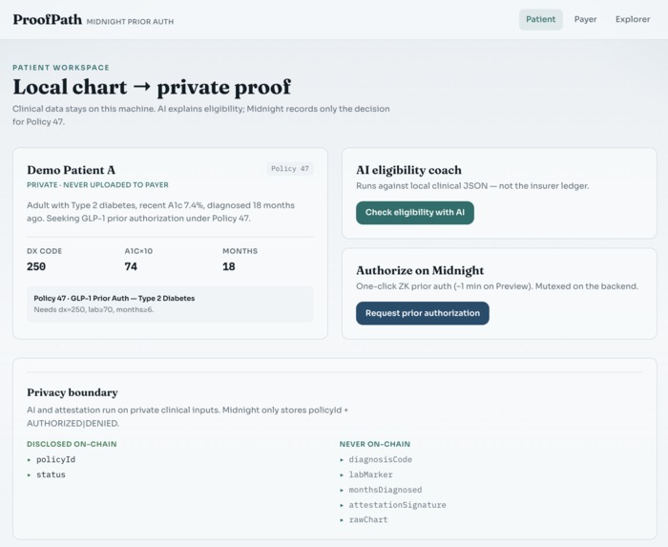Open the Explorer tab
This screenshot has width=668, height=547.
pos(633,20)
